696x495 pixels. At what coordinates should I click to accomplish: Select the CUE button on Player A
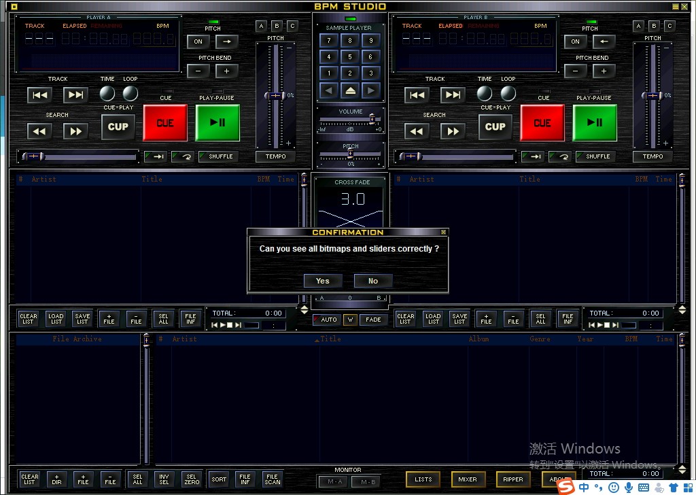coord(165,123)
